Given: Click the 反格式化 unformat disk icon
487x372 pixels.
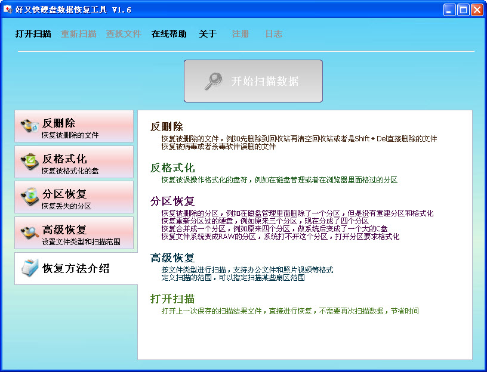Looking at the screenshot, I should (x=29, y=162).
